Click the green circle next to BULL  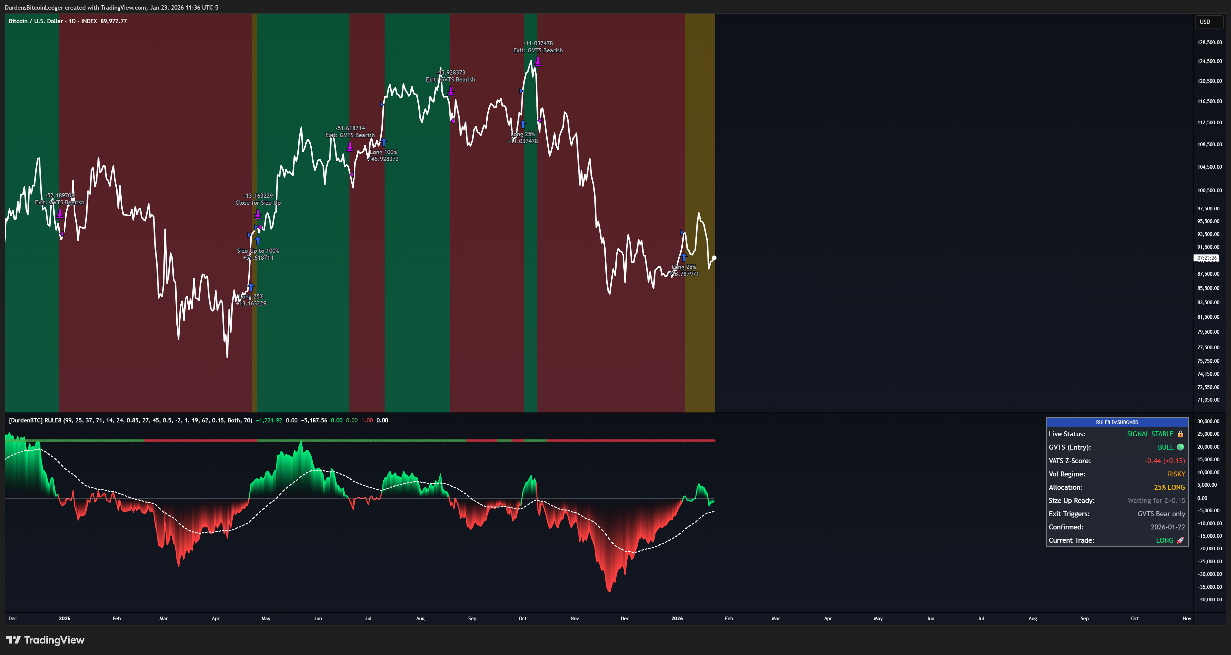[1180, 447]
